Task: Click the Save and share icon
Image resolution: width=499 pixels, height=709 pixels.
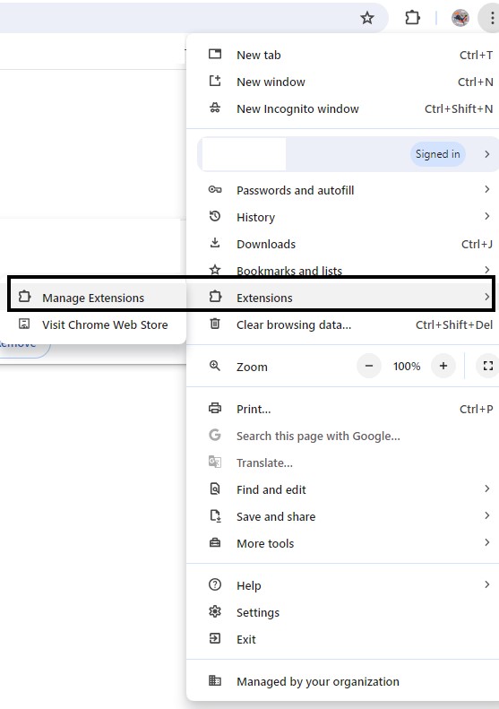Action: point(215,515)
